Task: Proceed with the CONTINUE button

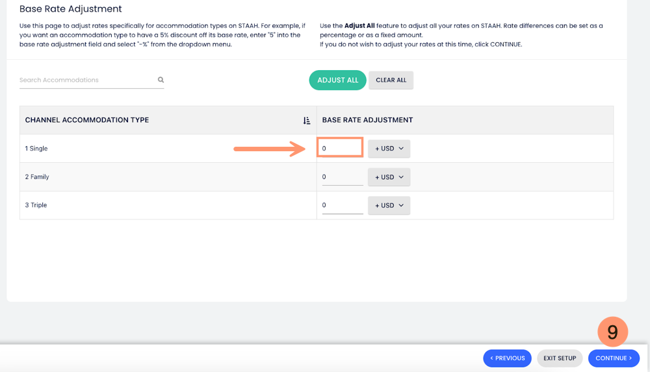Action: click(x=614, y=358)
